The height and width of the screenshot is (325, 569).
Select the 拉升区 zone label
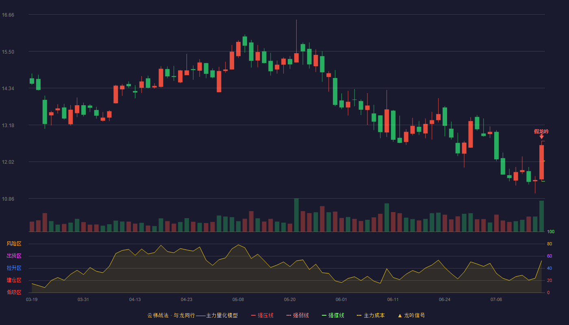pyautogui.click(x=14, y=268)
